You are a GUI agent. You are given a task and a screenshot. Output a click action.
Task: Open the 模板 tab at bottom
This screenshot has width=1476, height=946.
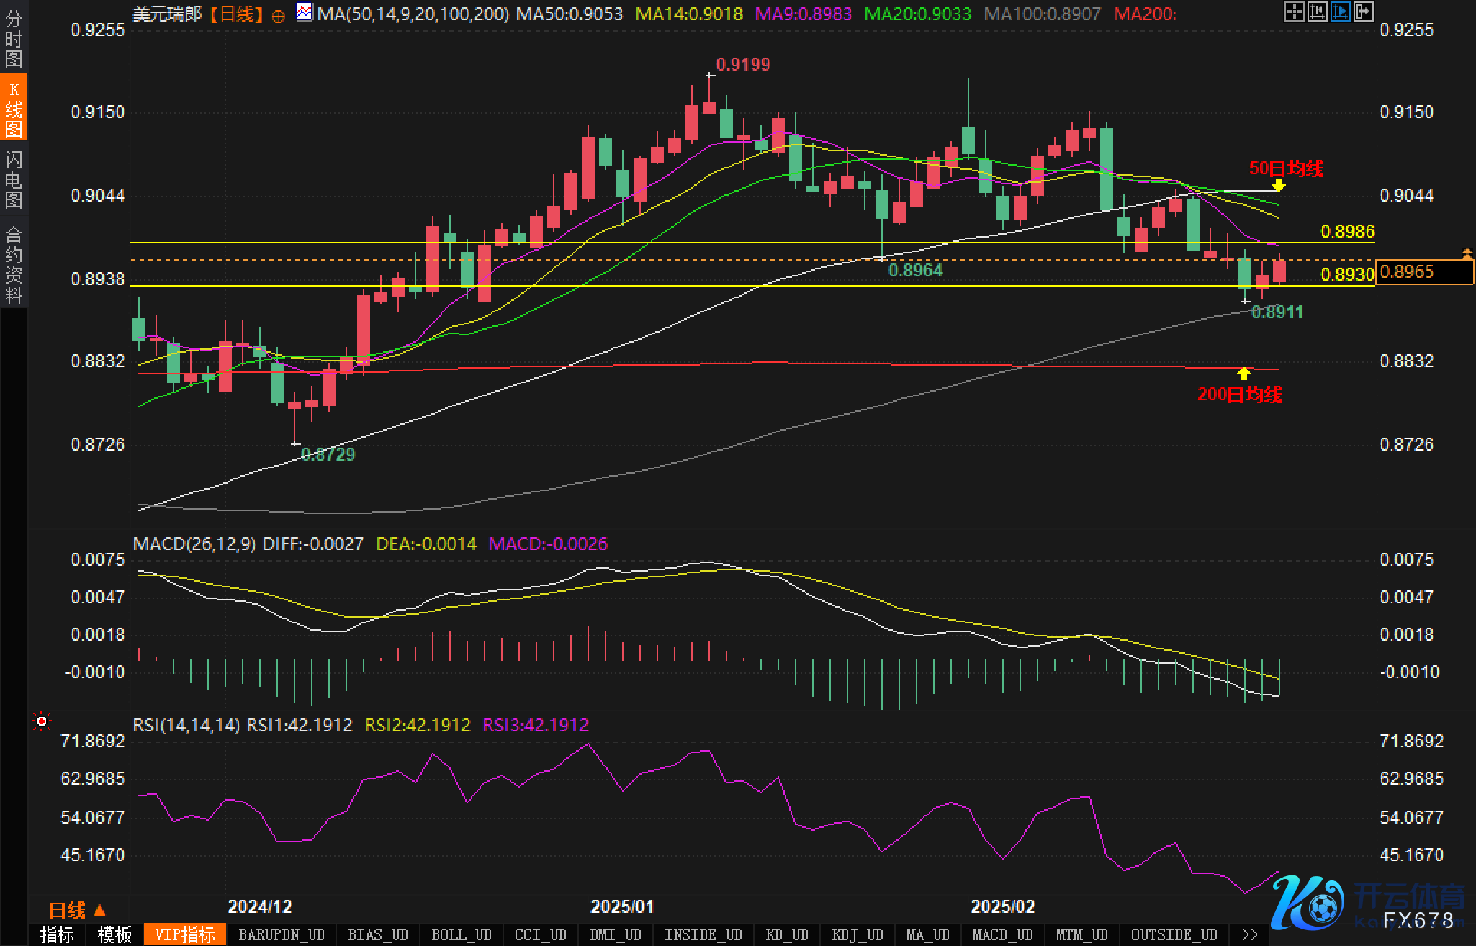click(114, 934)
